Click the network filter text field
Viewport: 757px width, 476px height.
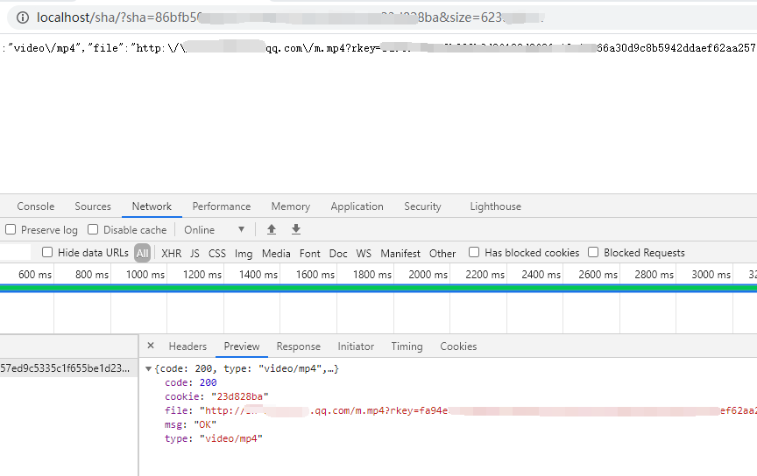pos(16,253)
